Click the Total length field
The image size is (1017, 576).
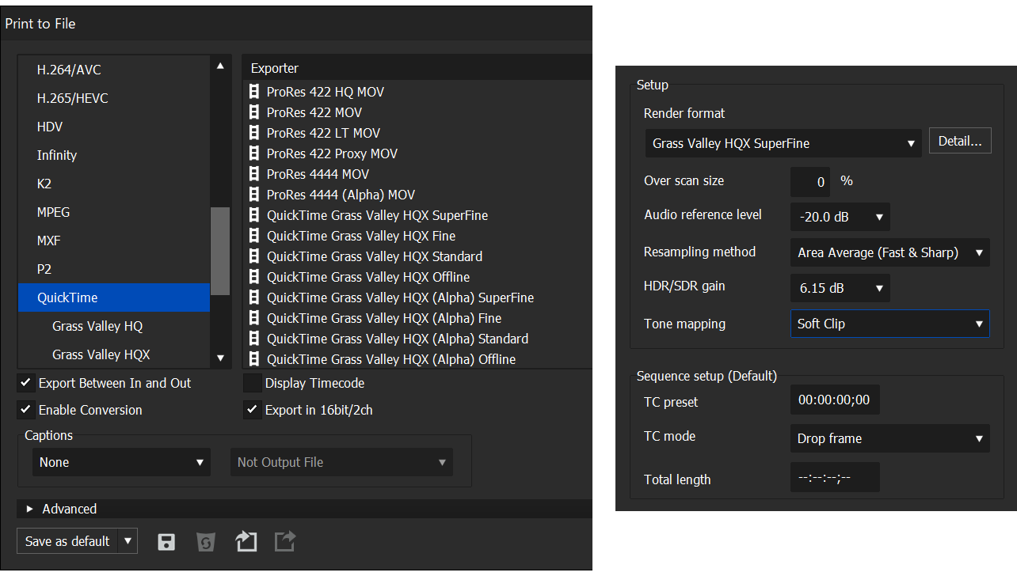(x=835, y=478)
